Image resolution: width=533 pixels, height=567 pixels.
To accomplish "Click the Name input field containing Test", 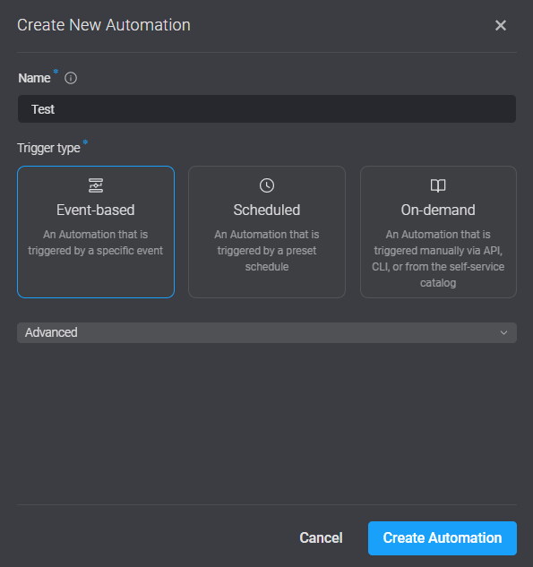I will 267,109.
